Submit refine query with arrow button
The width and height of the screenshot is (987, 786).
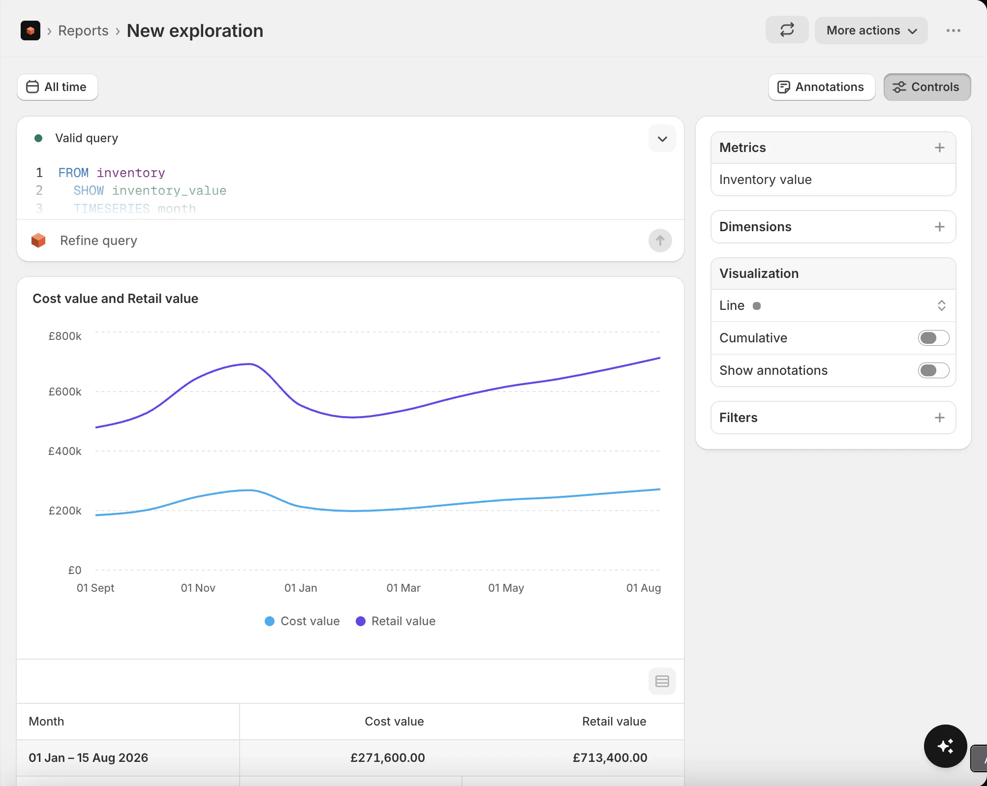[660, 241]
